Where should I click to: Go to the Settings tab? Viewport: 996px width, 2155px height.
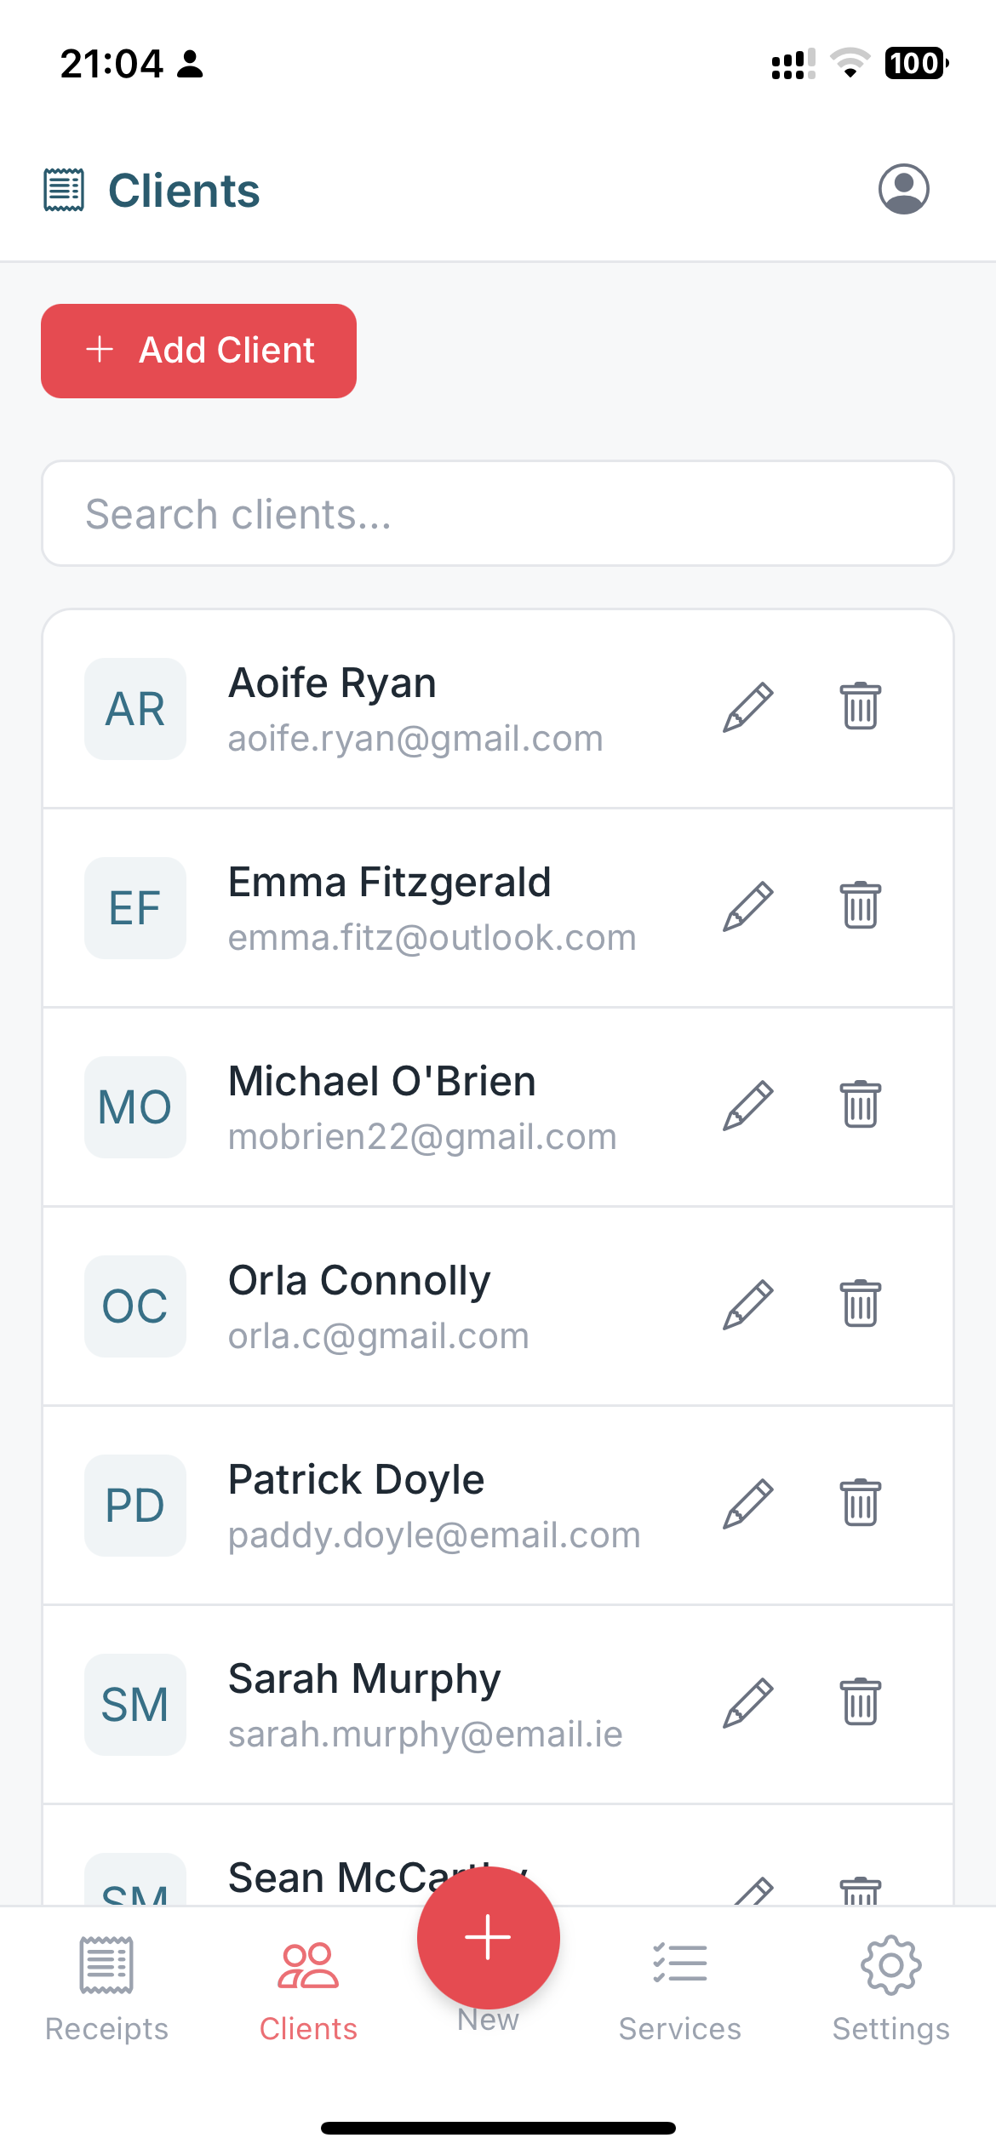890,1988
